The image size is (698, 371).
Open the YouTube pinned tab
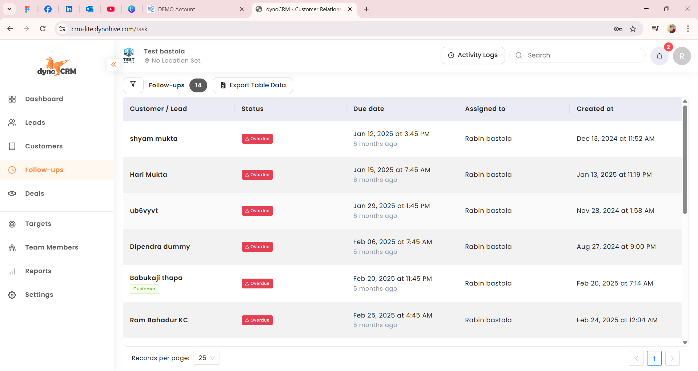(111, 9)
